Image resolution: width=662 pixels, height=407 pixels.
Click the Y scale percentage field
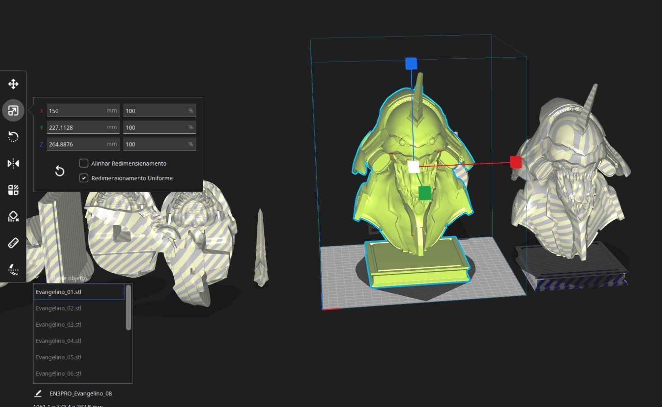(x=160, y=128)
